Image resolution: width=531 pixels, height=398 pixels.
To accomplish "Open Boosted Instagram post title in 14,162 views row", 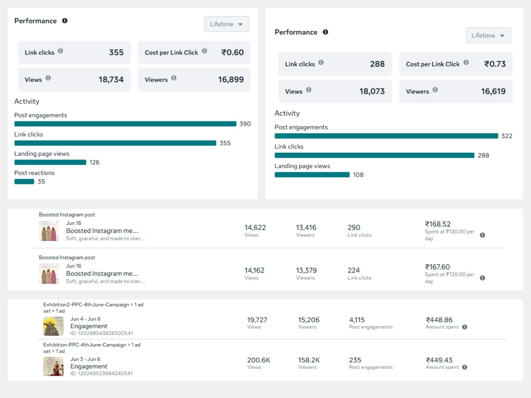I will click(102, 274).
